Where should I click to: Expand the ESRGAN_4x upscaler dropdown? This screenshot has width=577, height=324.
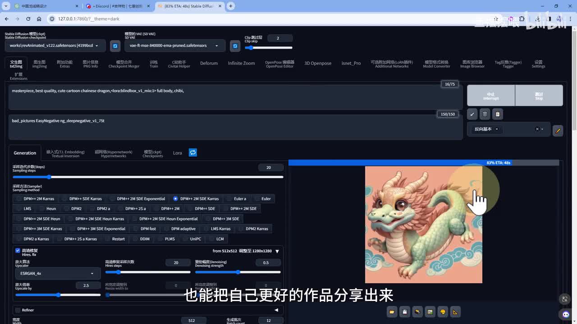coord(58,274)
